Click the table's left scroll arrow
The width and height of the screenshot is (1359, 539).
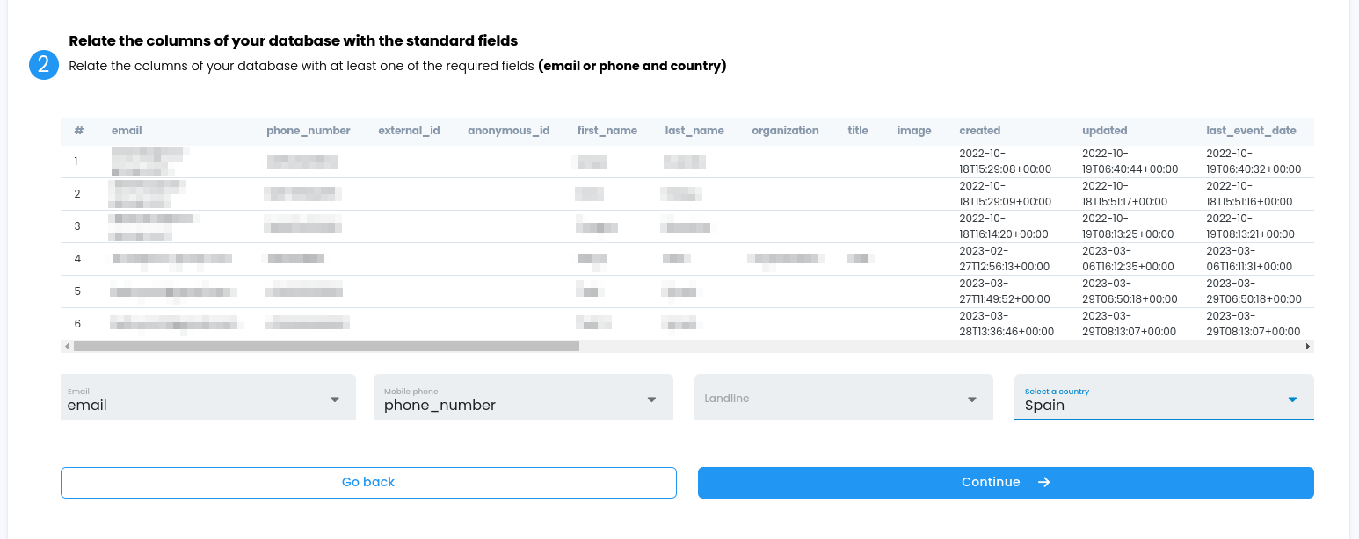click(66, 347)
